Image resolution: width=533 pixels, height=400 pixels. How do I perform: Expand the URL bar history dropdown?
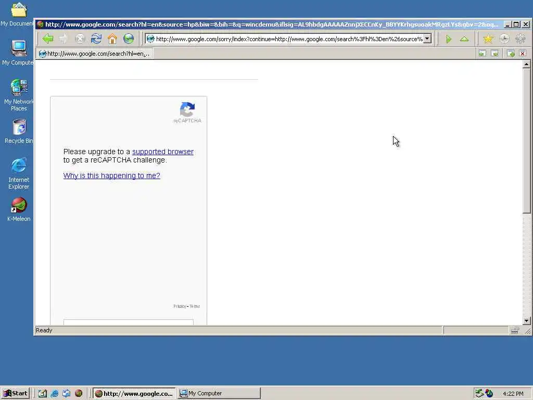[427, 39]
